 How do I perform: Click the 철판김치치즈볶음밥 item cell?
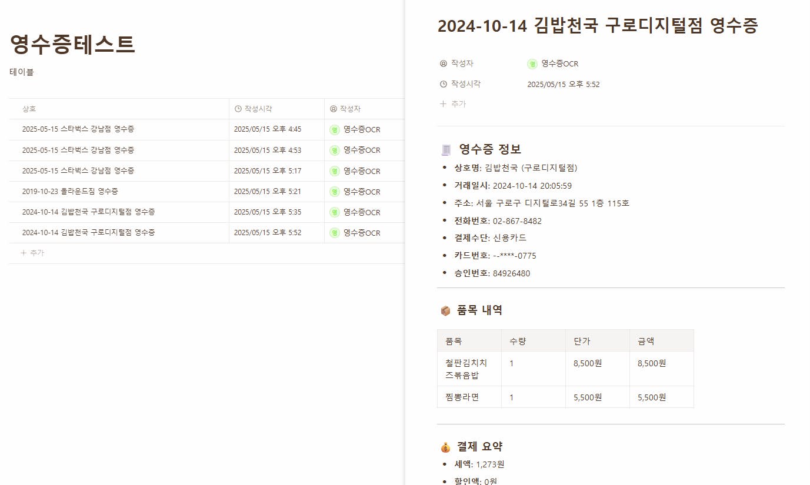coord(469,369)
